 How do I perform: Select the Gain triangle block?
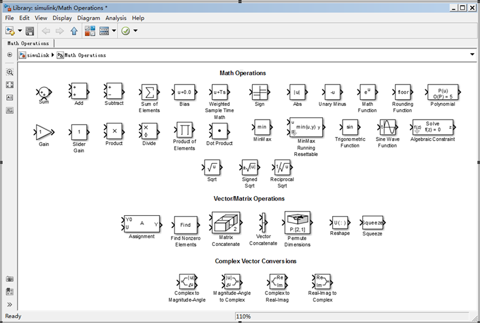coord(44,132)
